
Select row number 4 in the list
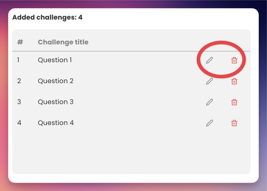pos(19,123)
